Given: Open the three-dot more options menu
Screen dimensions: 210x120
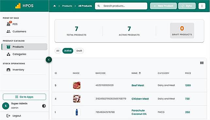Looking at the screenshot, I should click(202, 6).
